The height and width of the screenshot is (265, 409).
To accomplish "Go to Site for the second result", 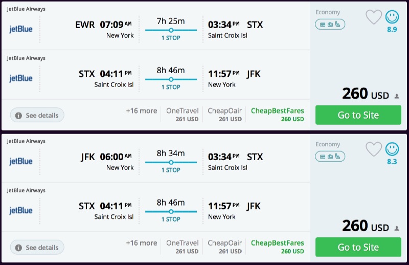I will [358, 247].
